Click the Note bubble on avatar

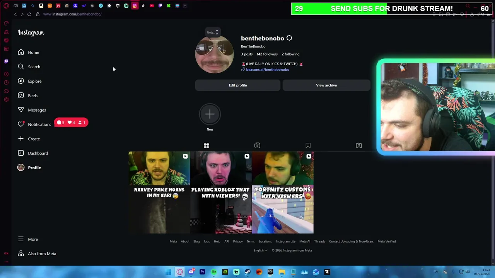[212, 32]
